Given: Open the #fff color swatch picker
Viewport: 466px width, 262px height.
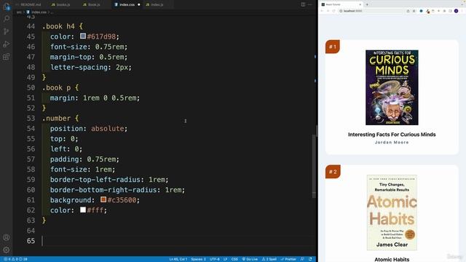Looking at the screenshot, I should tap(83, 210).
